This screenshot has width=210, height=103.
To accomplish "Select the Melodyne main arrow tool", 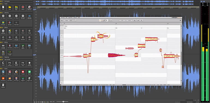I will 107,20.
